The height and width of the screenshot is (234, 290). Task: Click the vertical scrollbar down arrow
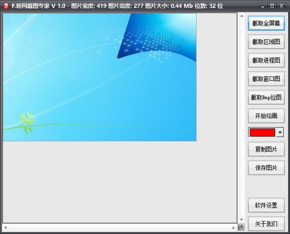pos(241,219)
